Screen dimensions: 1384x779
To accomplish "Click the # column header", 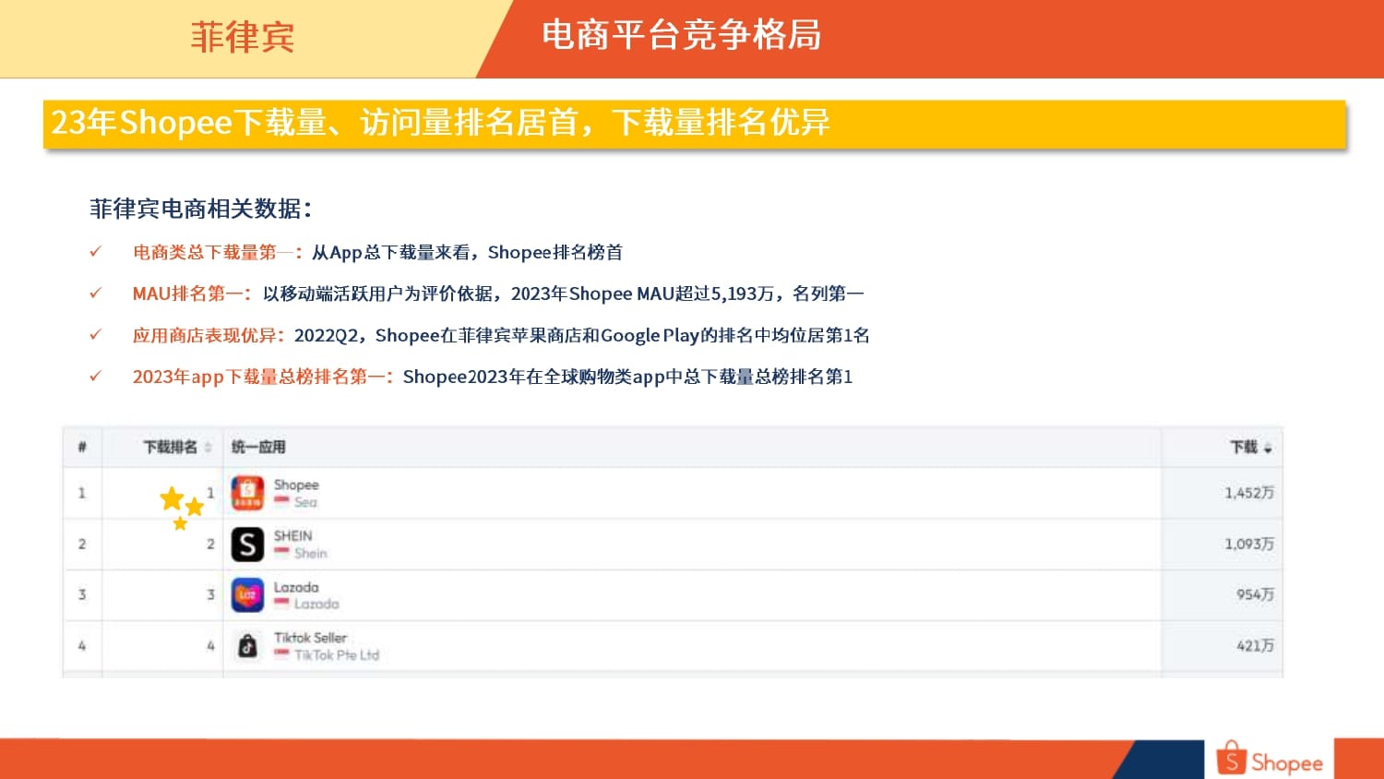I will (x=82, y=447).
